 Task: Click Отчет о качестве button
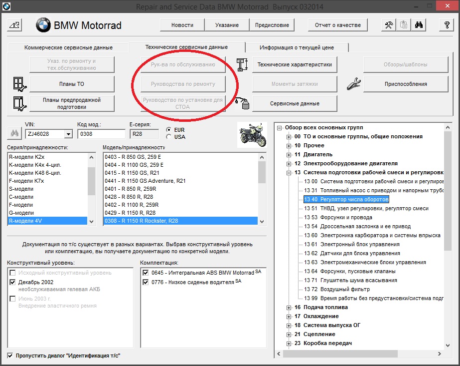[x=338, y=25]
